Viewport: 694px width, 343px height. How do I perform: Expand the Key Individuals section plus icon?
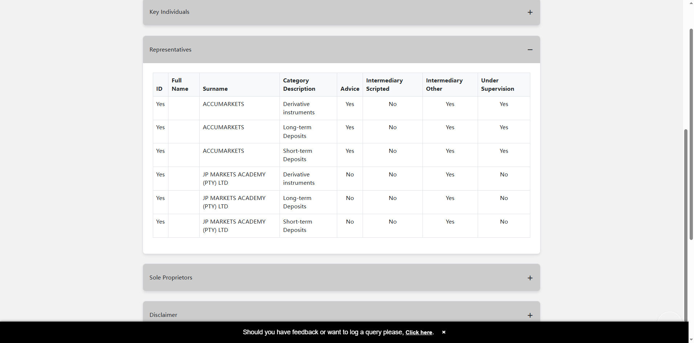[x=530, y=12]
